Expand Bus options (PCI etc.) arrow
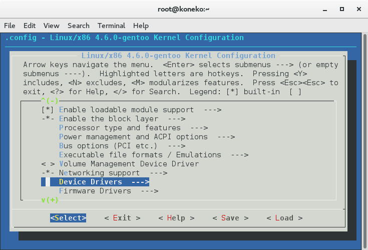Screen dimensions: 368x250 [176, 146]
